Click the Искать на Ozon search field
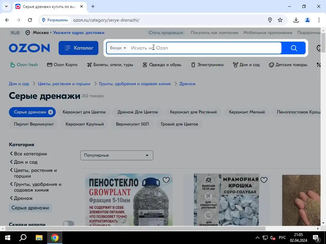The width and height of the screenshot is (326, 244). (205, 48)
